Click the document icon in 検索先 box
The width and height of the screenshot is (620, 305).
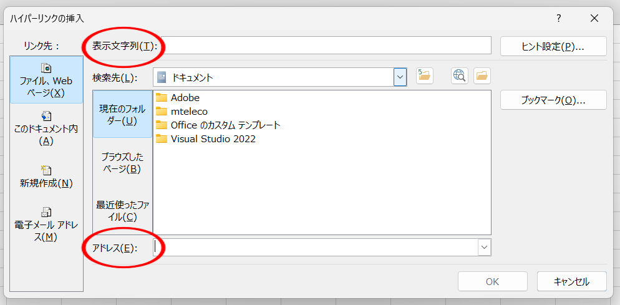point(162,77)
